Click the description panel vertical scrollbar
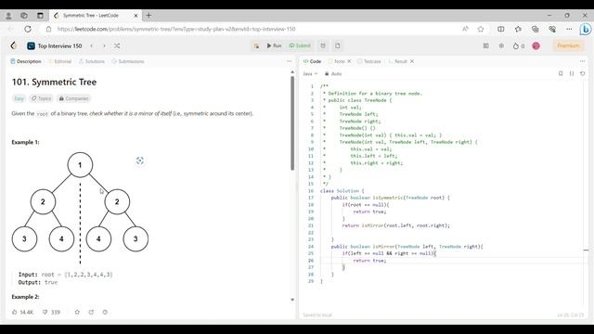The height and width of the screenshot is (334, 594). pos(292,123)
